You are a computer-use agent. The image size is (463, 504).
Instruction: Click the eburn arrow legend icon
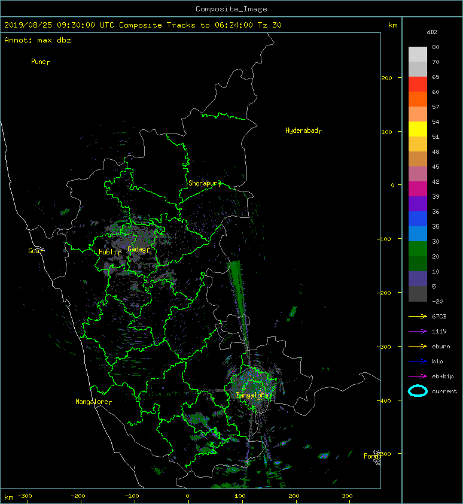(x=418, y=346)
